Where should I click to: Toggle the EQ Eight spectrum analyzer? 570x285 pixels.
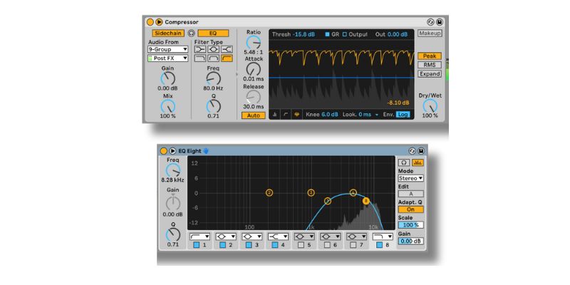point(418,162)
